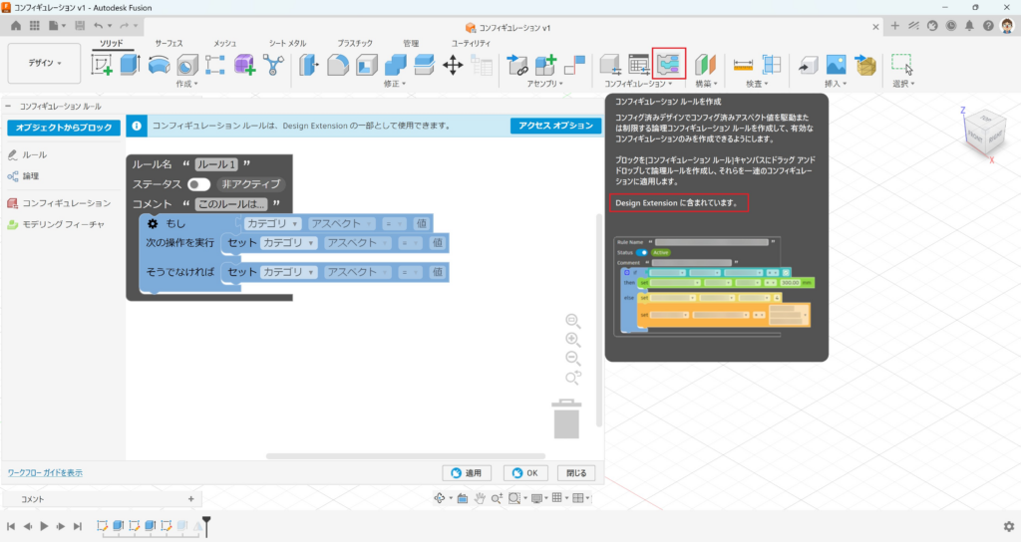Select the Move/Copy tool icon

452,65
